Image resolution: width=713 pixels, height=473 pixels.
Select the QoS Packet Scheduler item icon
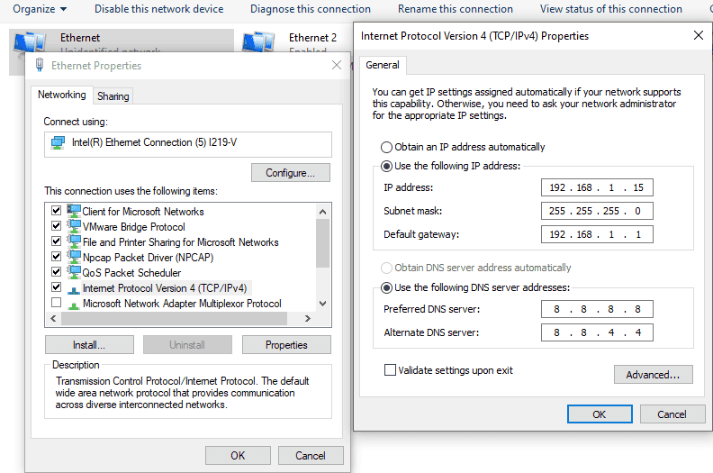(73, 273)
